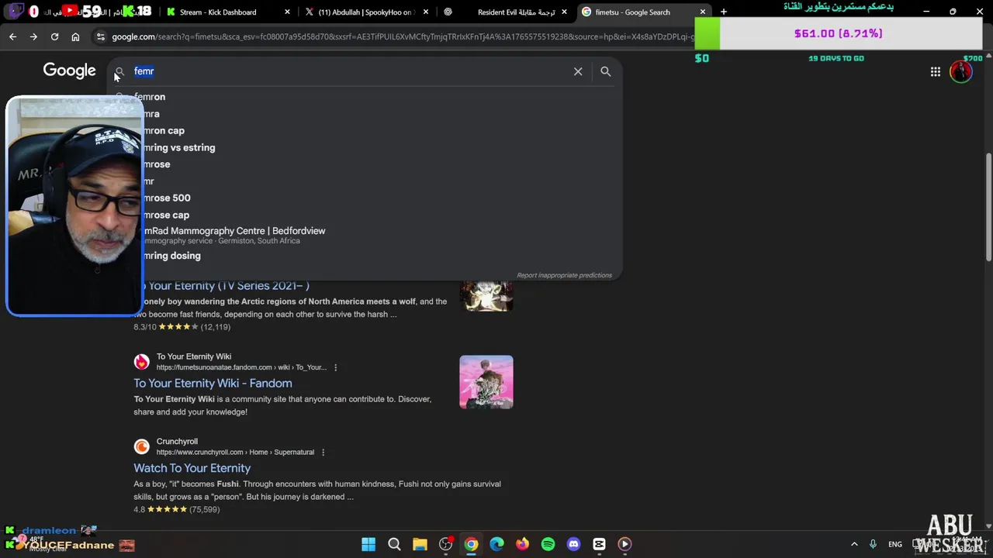Clear the search box with X icon
993x558 pixels.
(578, 71)
